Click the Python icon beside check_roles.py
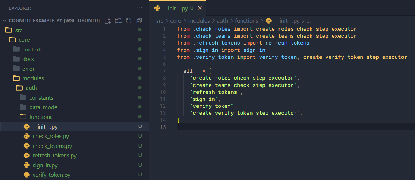 pyautogui.click(x=27, y=136)
